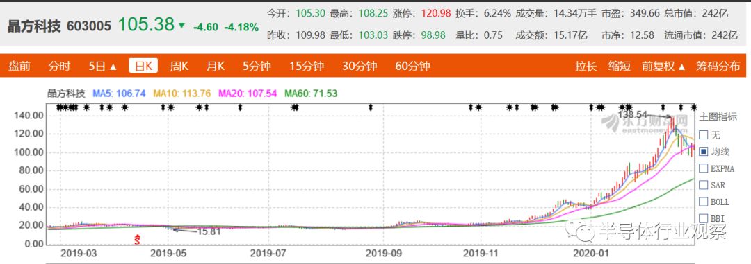Click the event marker above 2019-09
This screenshot has width=751, height=264.
coord(370,107)
